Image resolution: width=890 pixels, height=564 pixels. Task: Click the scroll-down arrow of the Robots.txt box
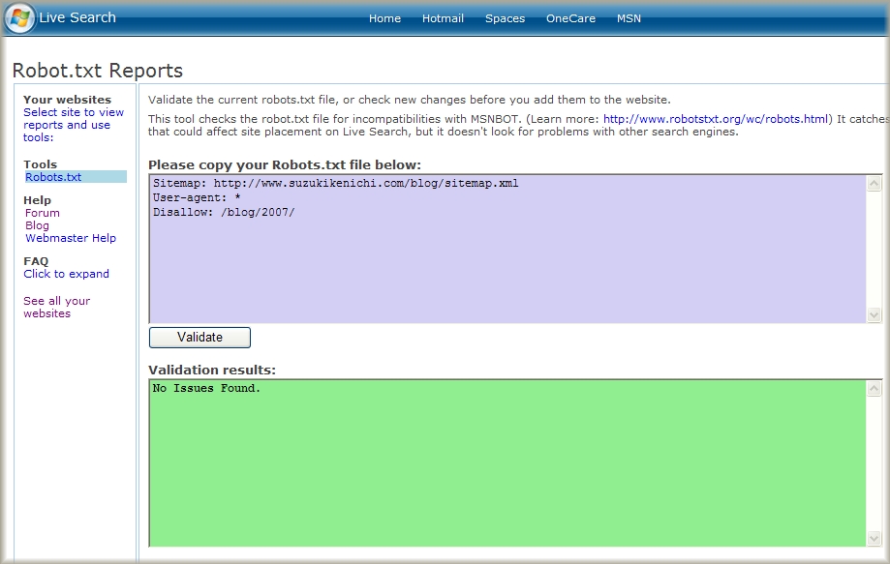coord(875,315)
